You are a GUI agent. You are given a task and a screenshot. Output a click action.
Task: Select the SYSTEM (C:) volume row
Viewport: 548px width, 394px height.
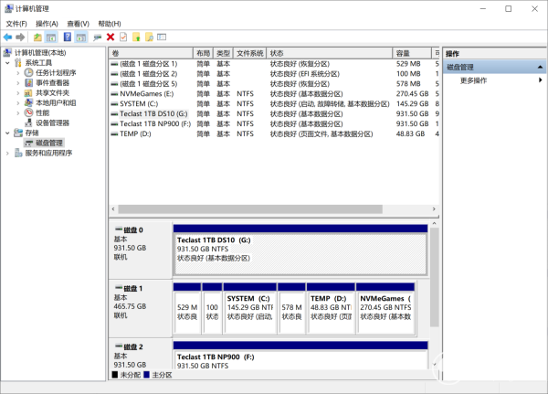[x=274, y=104]
